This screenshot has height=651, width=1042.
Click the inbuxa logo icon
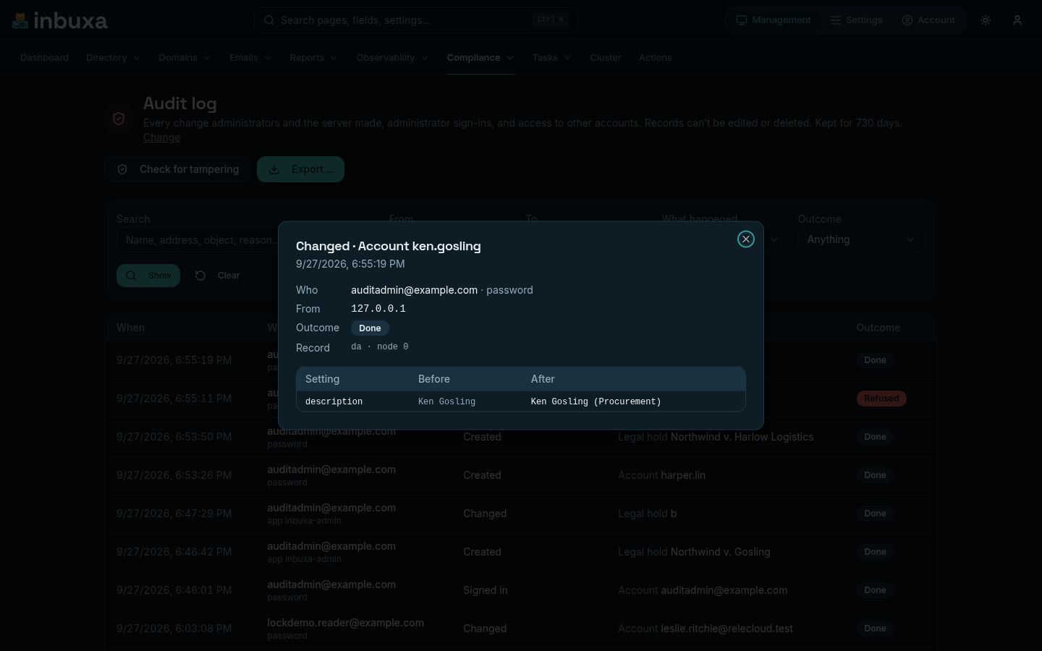(x=20, y=20)
